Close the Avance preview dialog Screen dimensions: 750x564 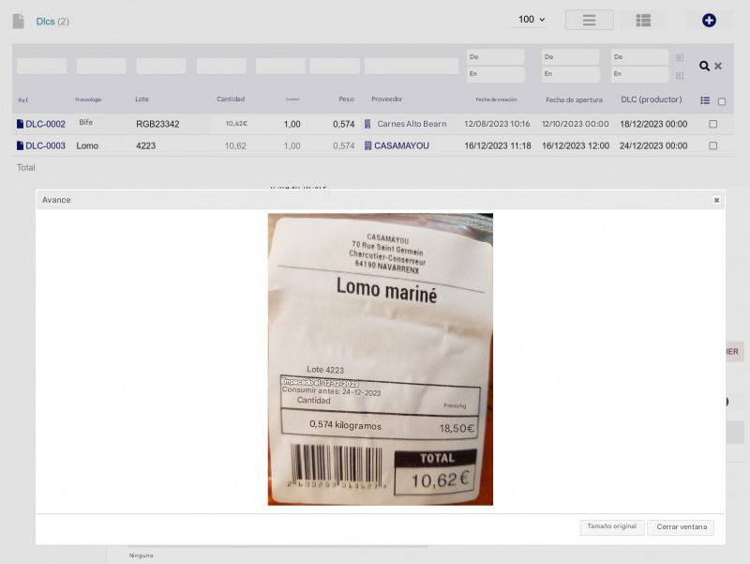pyautogui.click(x=716, y=200)
